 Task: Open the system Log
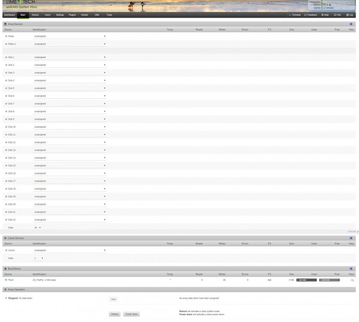click(350, 15)
